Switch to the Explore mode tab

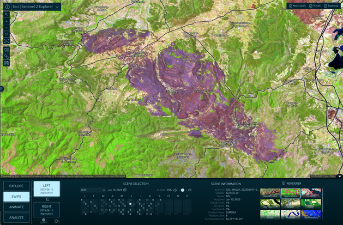point(16,186)
